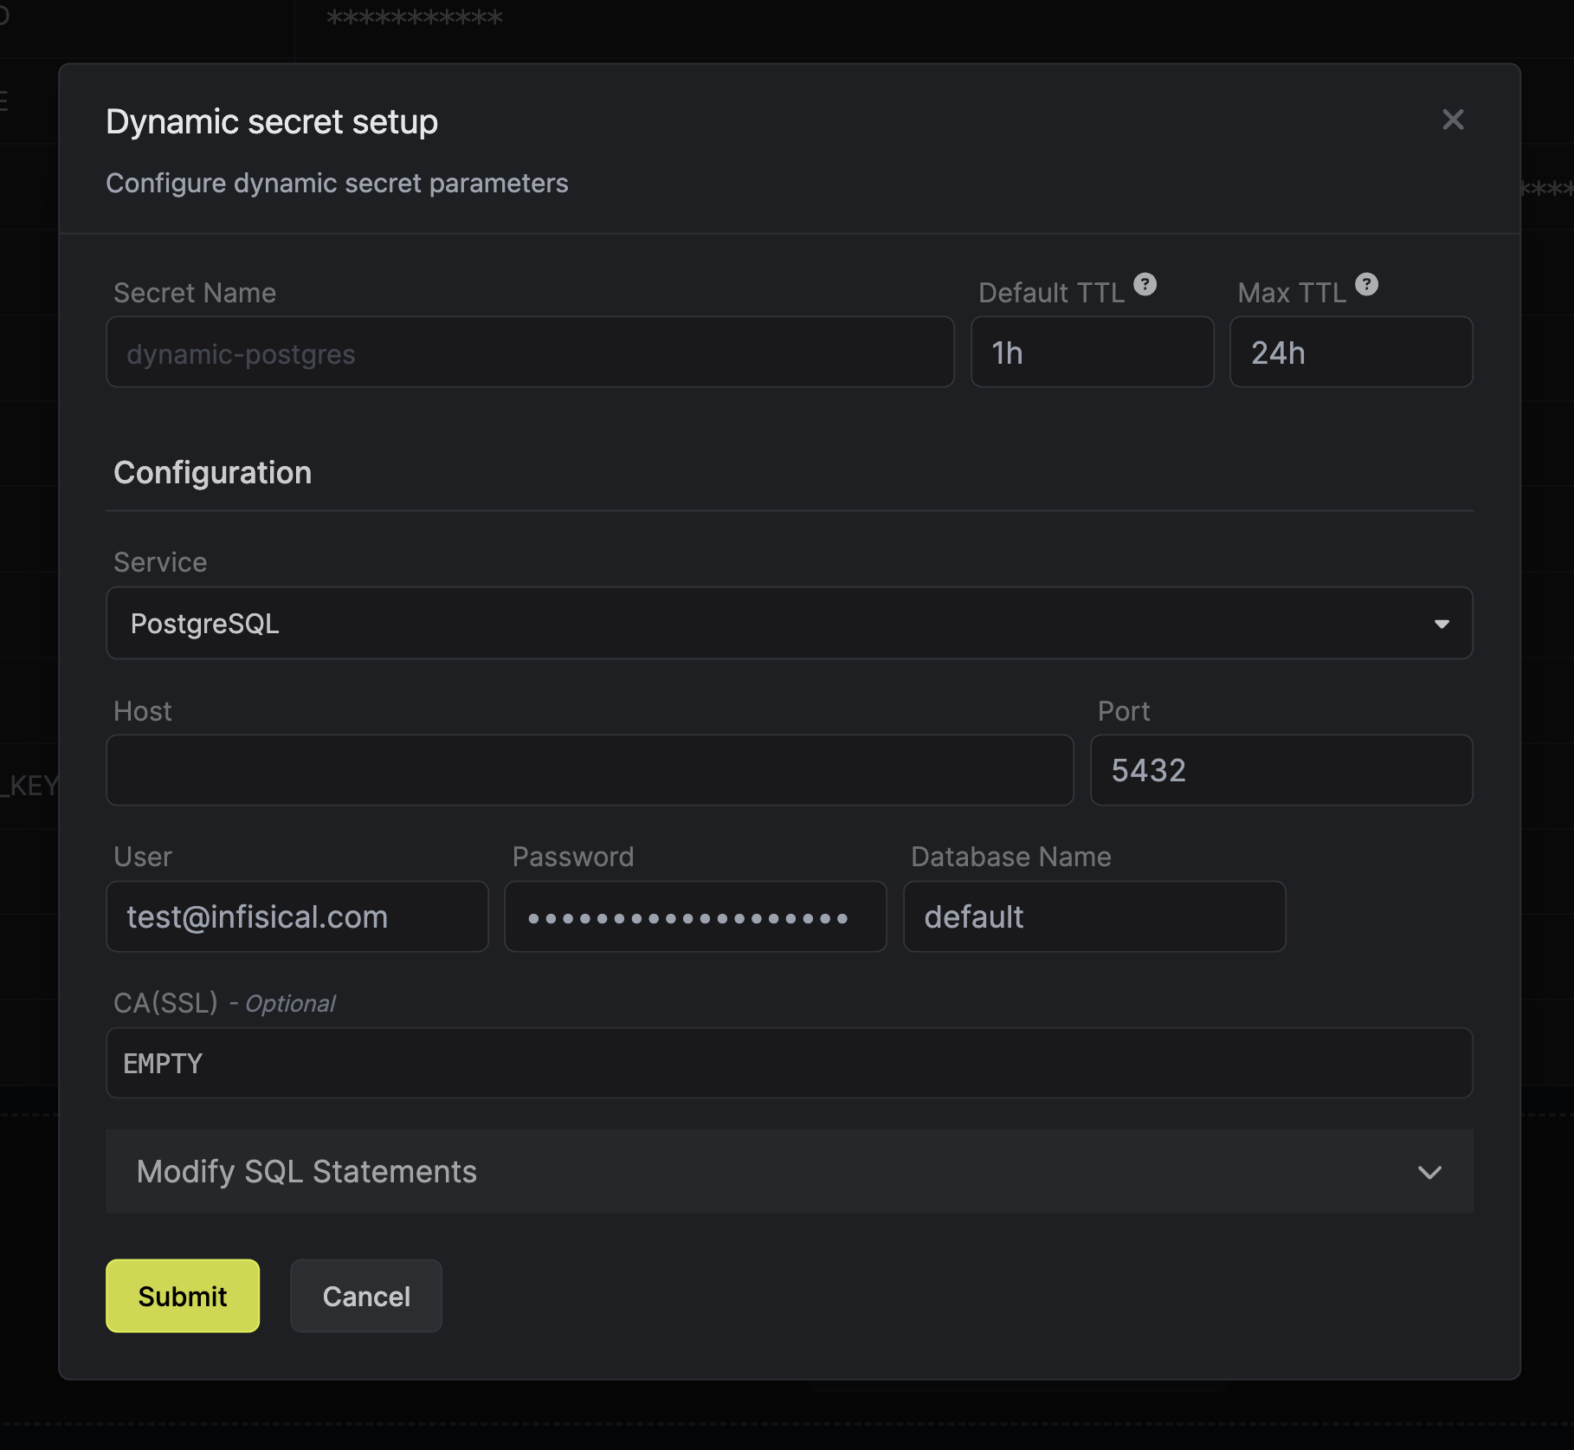1574x1450 pixels.
Task: Click the Port field showing 5432
Action: click(x=1281, y=770)
